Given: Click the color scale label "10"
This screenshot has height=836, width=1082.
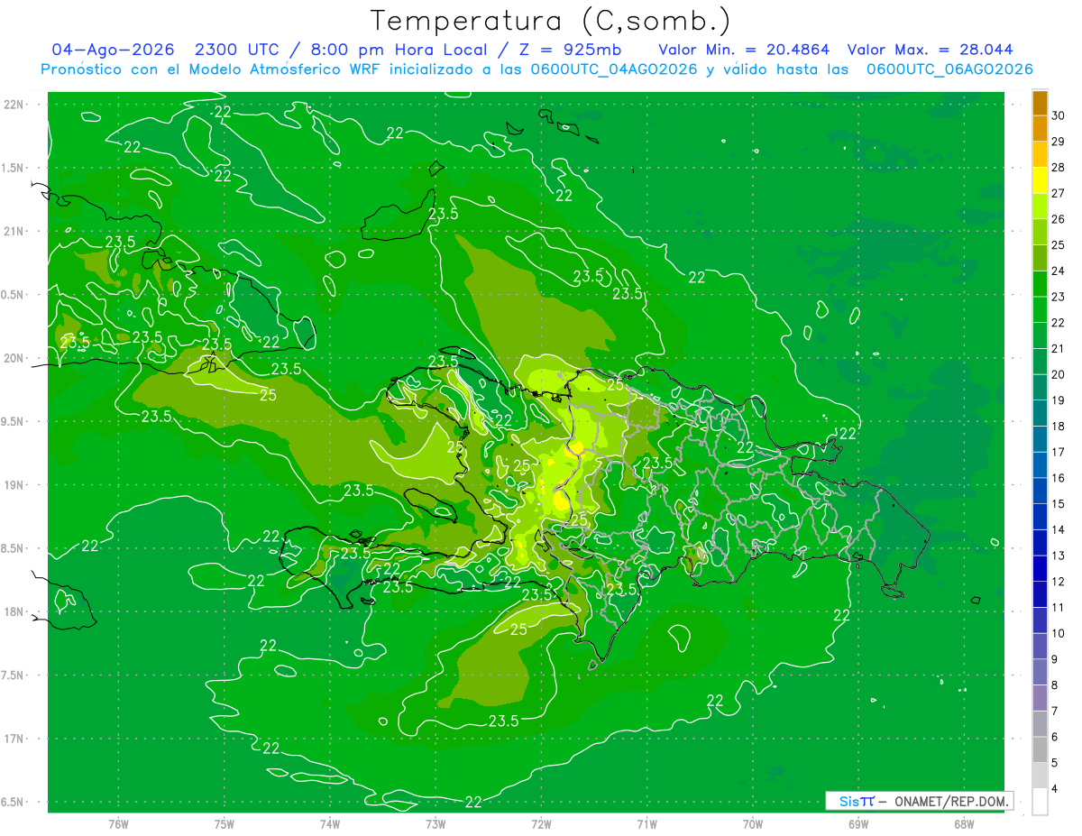Looking at the screenshot, I should click(x=1059, y=633).
